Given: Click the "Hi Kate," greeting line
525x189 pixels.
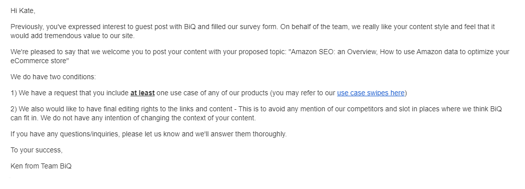Looking at the screenshot, I should click(23, 11).
